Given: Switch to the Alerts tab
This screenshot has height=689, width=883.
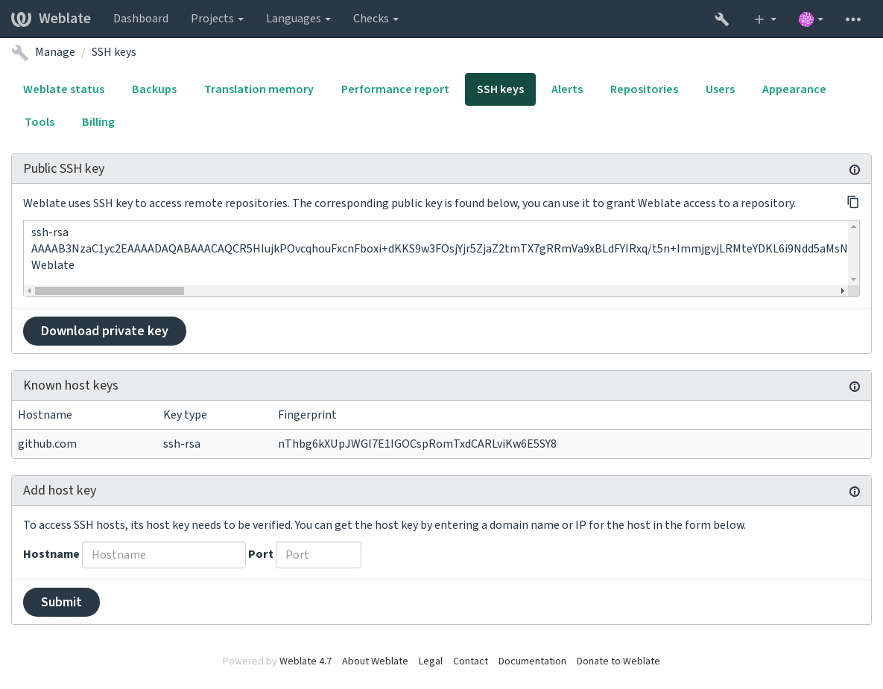Looking at the screenshot, I should [x=566, y=89].
